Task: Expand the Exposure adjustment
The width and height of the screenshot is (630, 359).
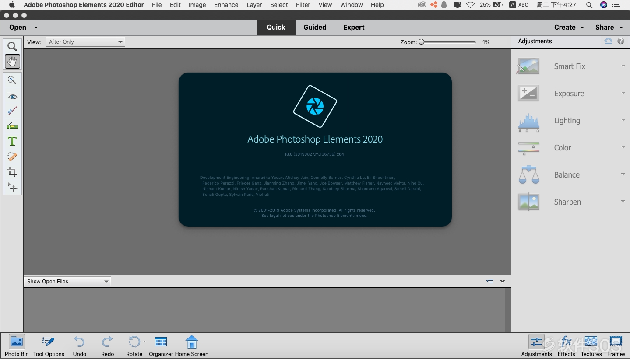Action: [x=623, y=93]
